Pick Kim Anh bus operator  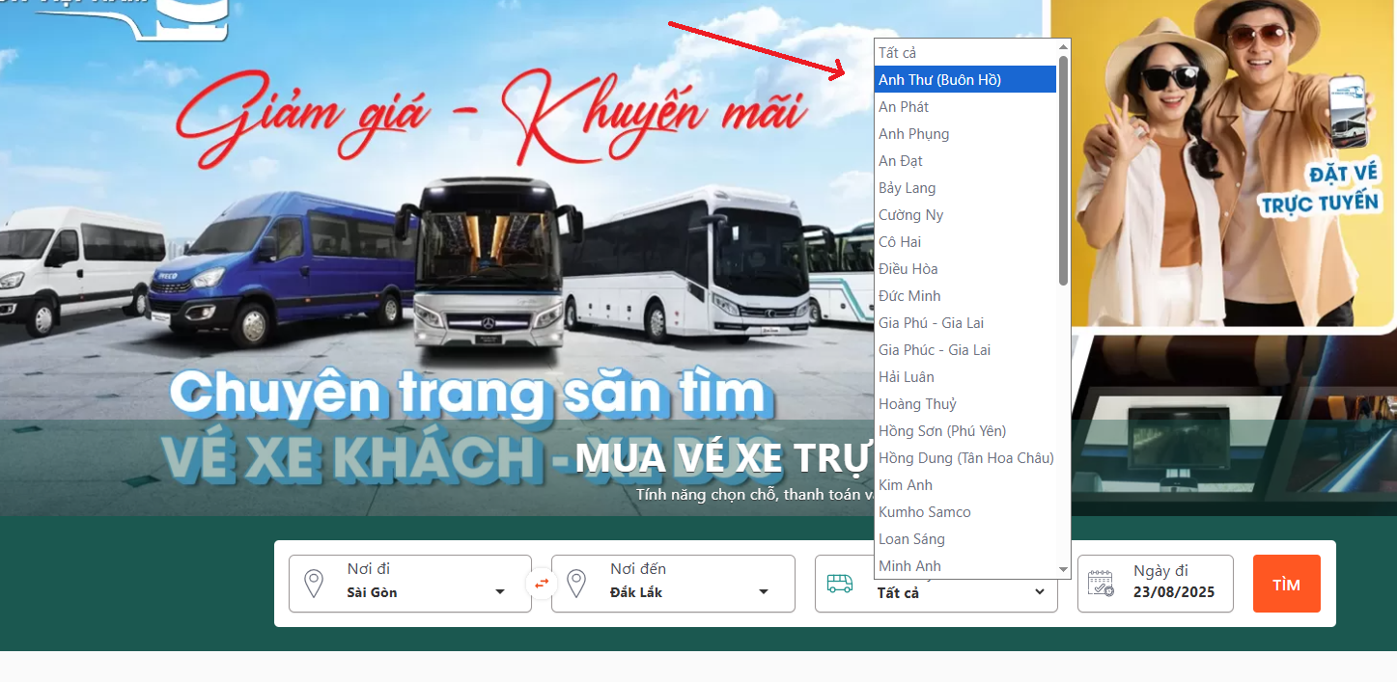point(965,485)
